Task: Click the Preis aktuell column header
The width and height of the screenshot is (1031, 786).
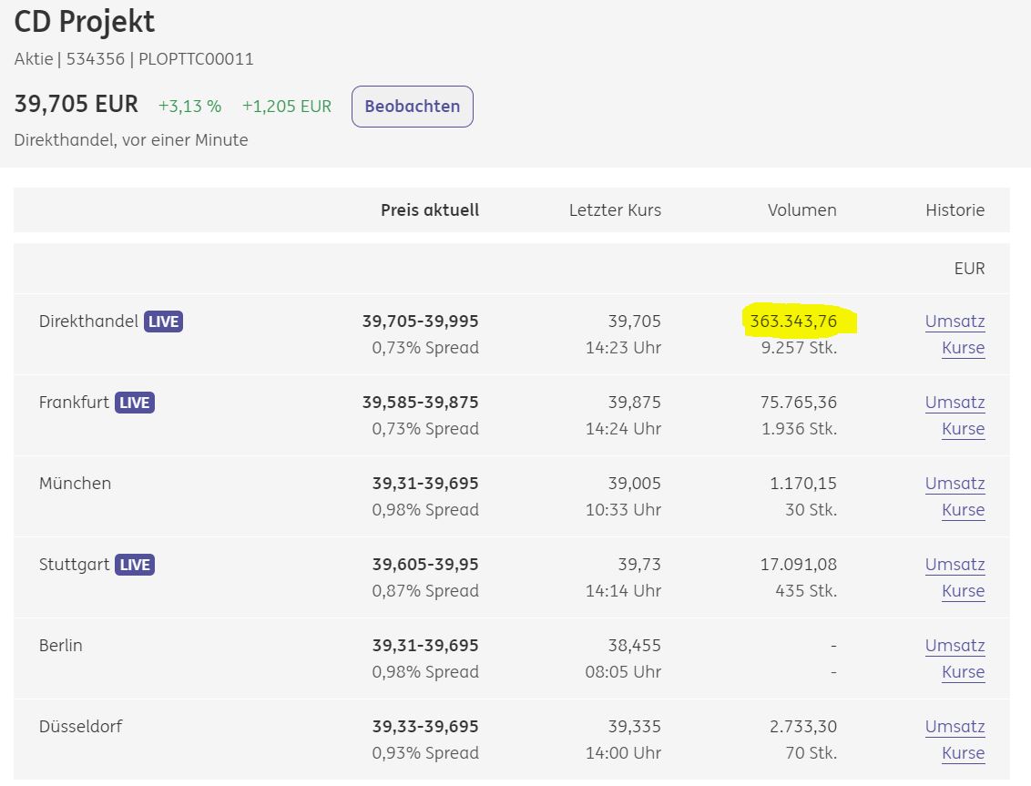Action: point(429,210)
